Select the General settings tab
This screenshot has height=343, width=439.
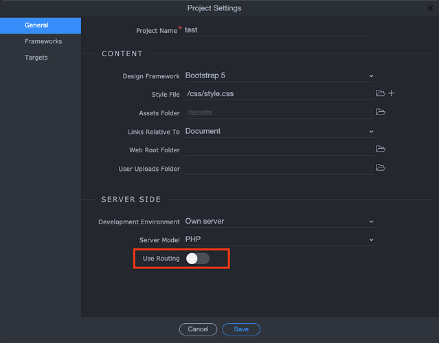point(41,25)
